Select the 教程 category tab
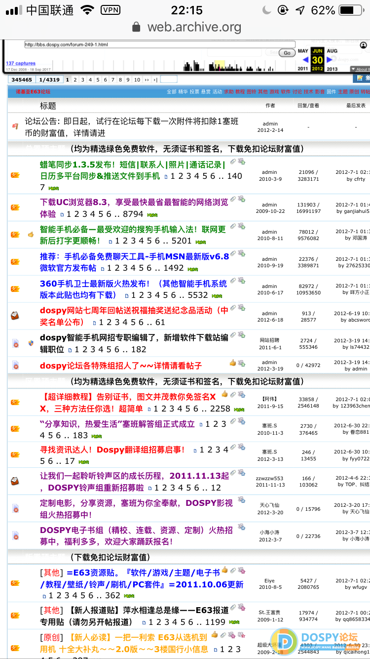Viewport: 370px width, 659px height. 240,91
